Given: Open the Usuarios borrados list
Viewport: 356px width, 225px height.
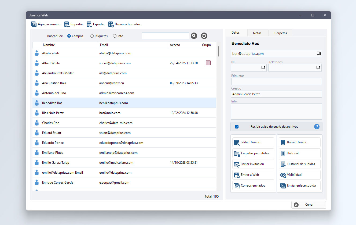Looking at the screenshot, I should [x=124, y=24].
